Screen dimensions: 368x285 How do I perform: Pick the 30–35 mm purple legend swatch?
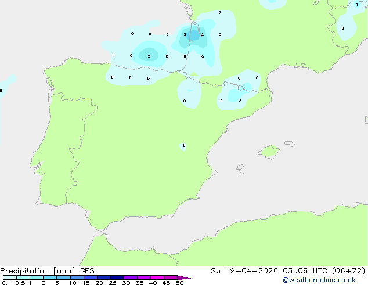tap(131, 277)
